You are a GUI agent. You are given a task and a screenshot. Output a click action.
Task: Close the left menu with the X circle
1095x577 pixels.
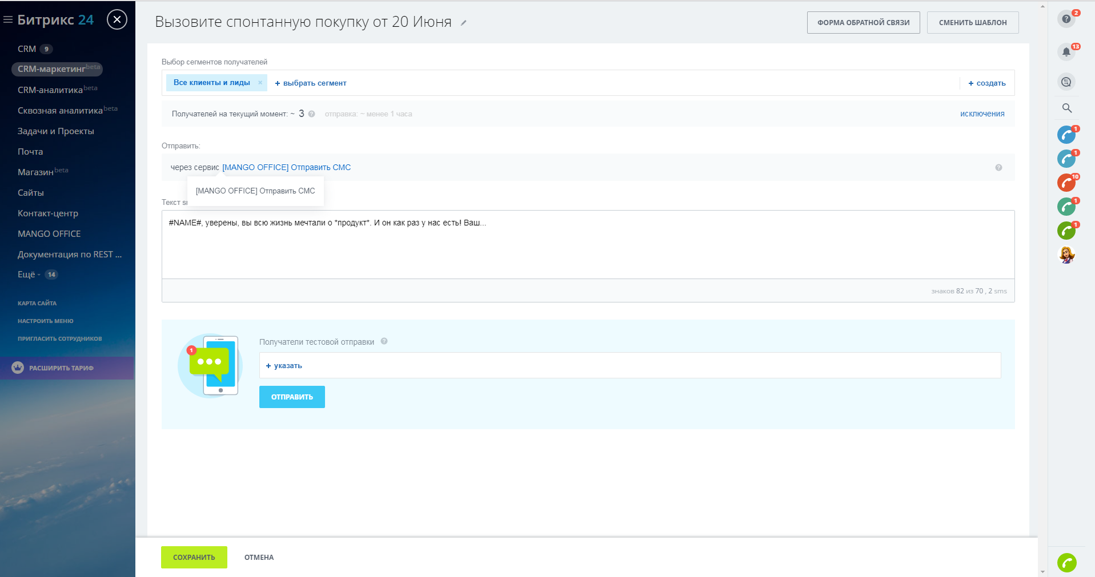click(x=117, y=20)
